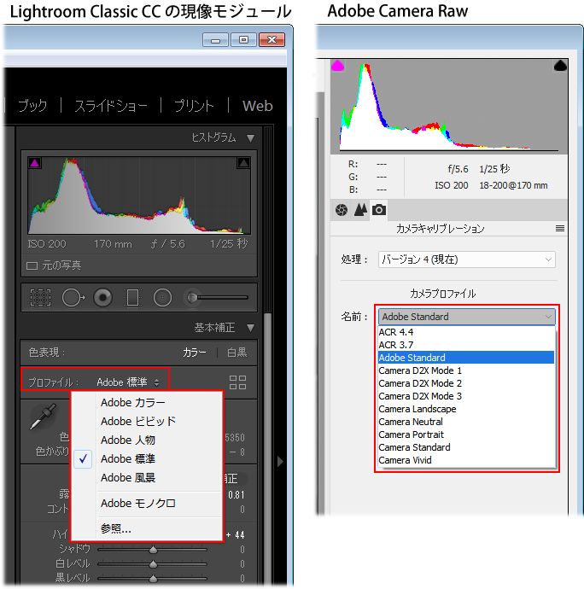Toggle highlight clipping indicator in Lightroom histogram
584x589 pixels.
pos(243,163)
